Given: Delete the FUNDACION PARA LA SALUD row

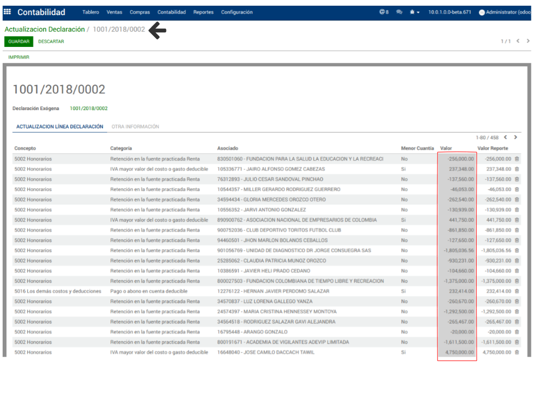Looking at the screenshot, I should (x=517, y=159).
